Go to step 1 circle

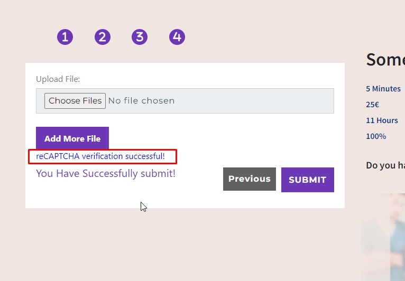(65, 37)
